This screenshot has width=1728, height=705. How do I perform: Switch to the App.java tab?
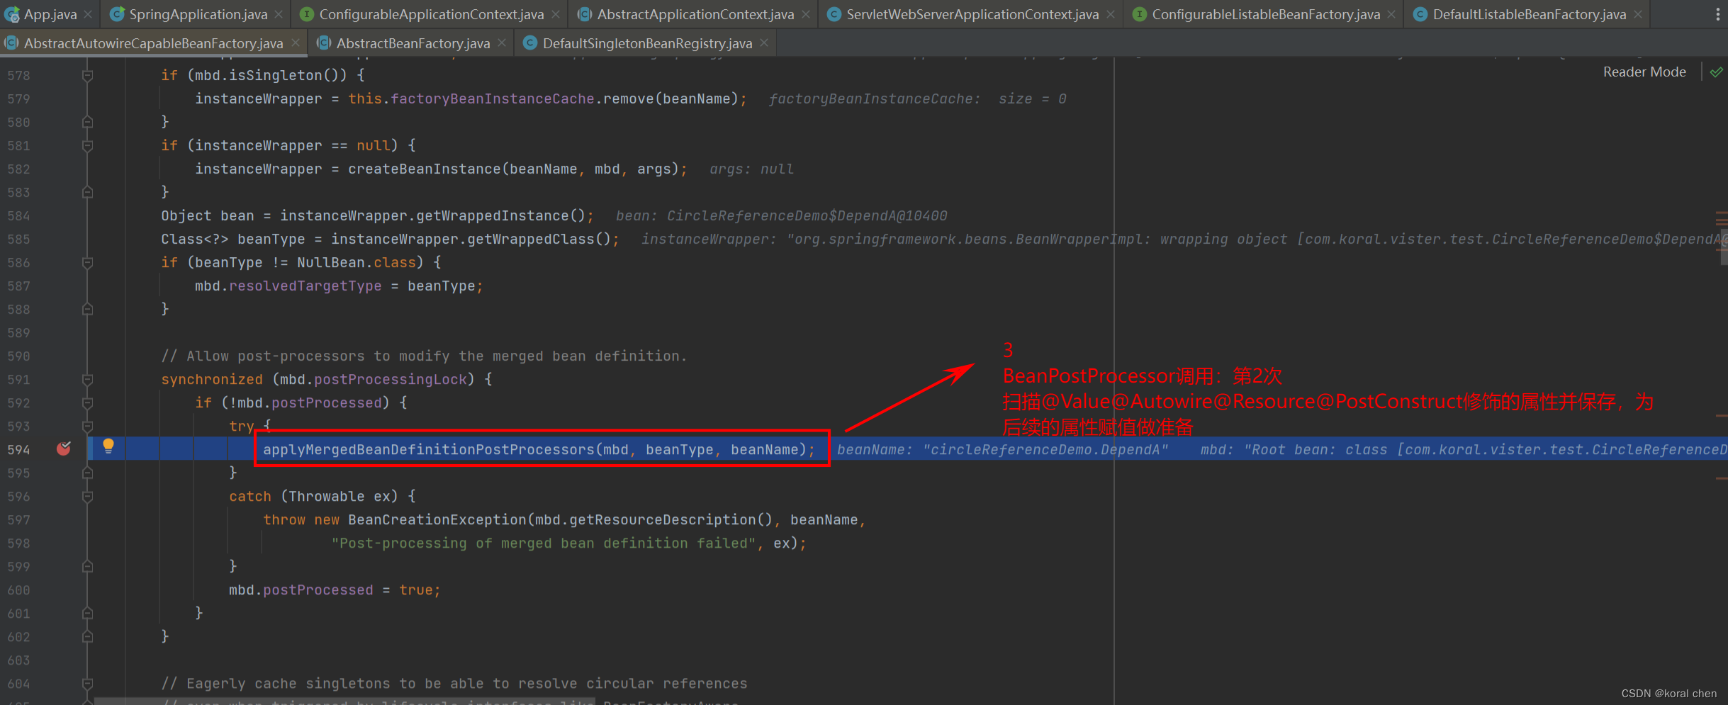coord(50,14)
